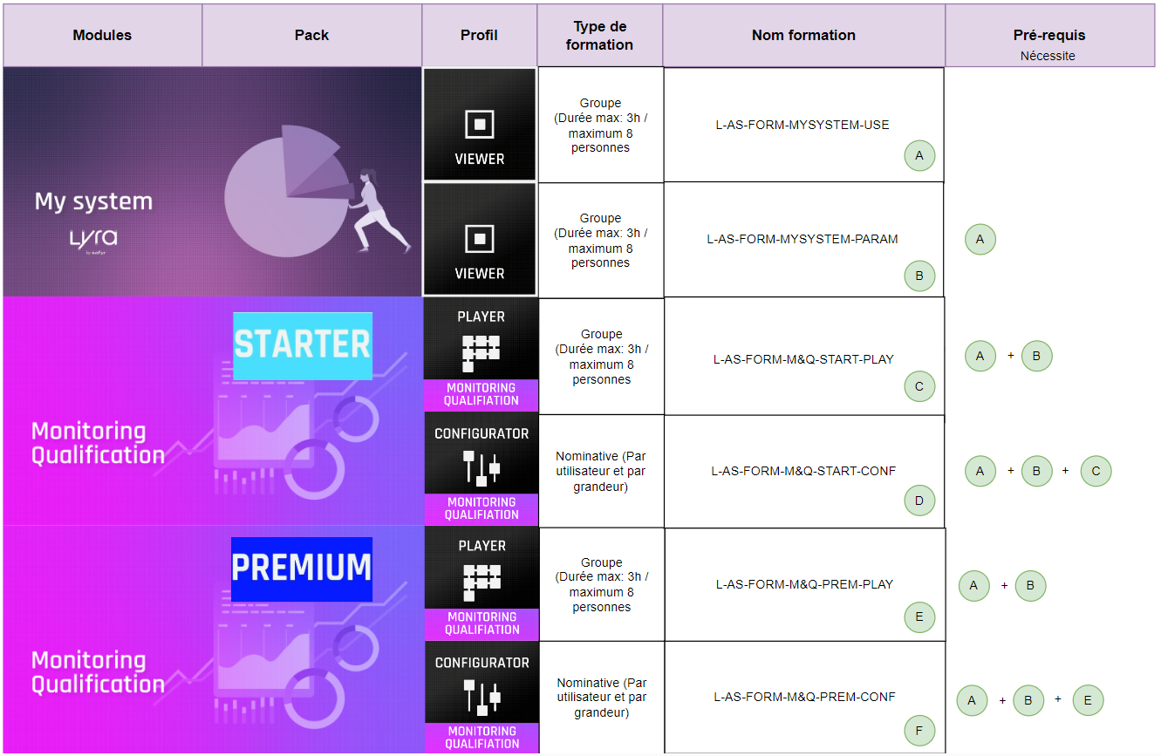The image size is (1161, 756).
Task: Click the cyan STARTER pack label
Action: click(x=303, y=345)
